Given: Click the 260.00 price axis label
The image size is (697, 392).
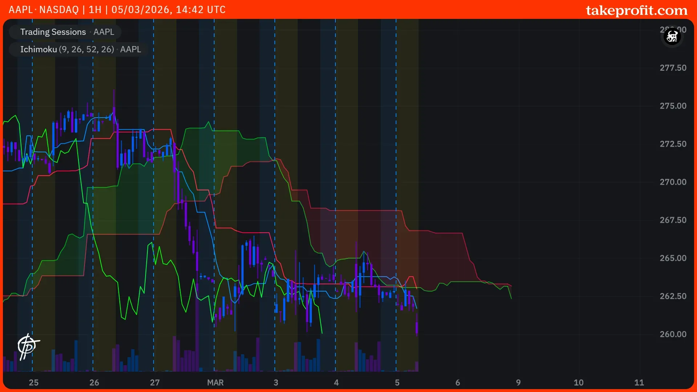Looking at the screenshot, I should 673,334.
